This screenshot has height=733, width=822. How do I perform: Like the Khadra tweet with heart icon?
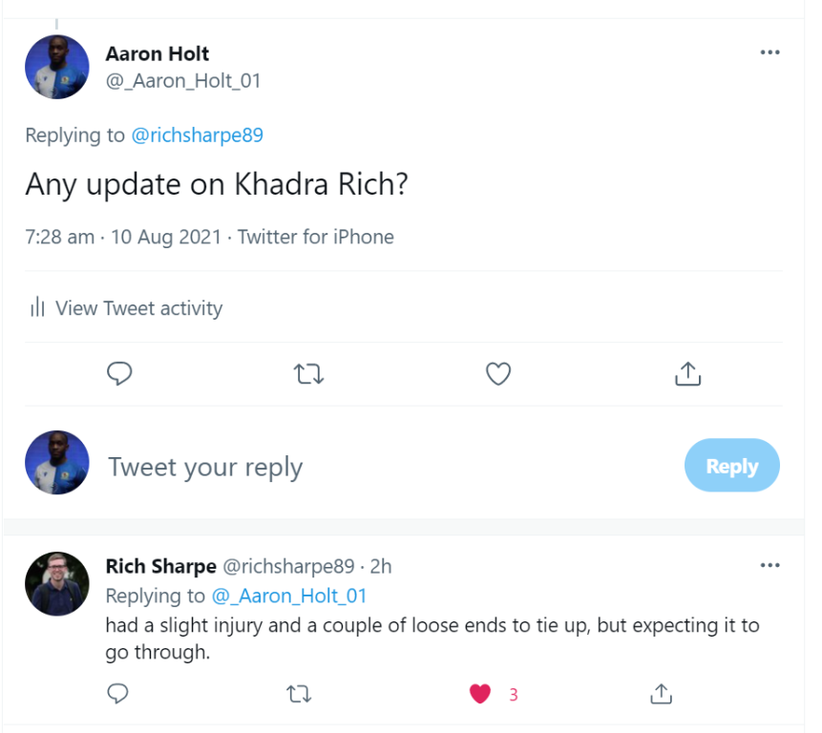coord(498,374)
